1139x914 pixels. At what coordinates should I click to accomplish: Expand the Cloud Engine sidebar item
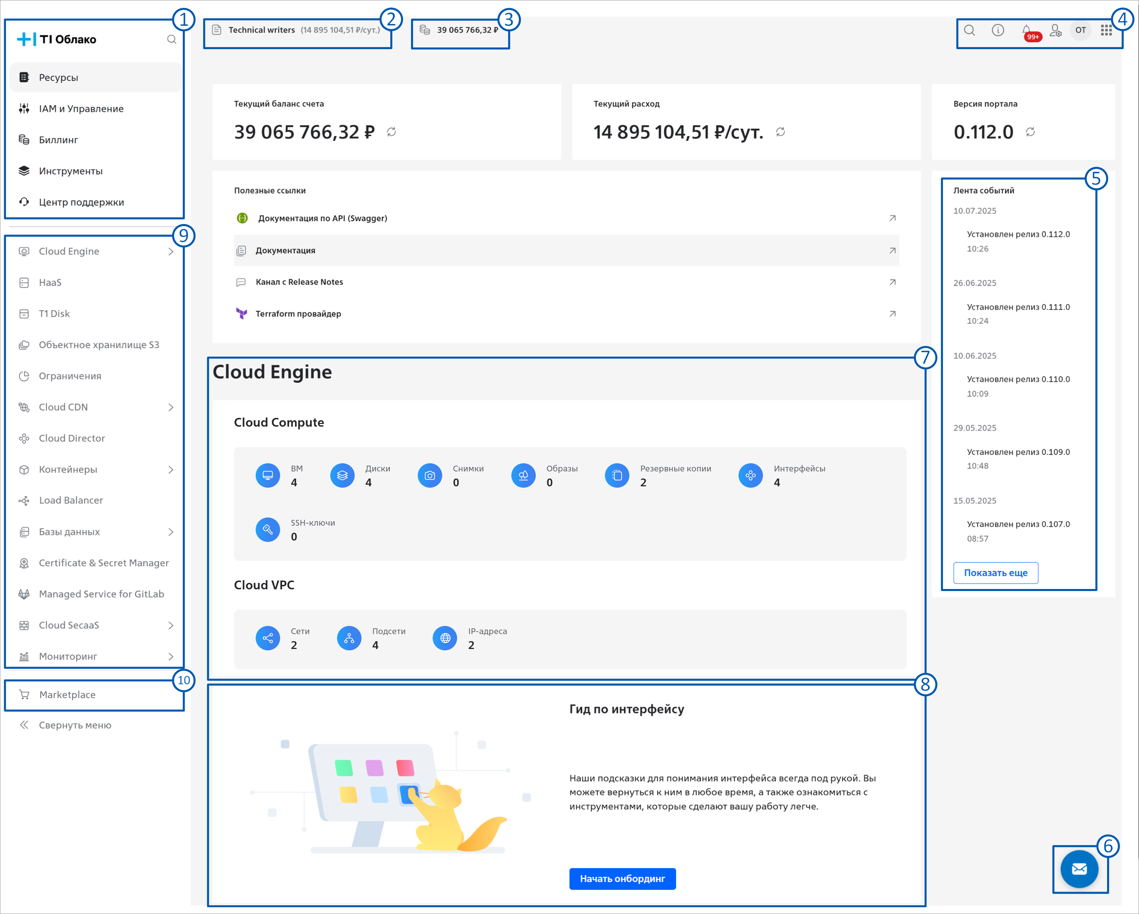(171, 252)
